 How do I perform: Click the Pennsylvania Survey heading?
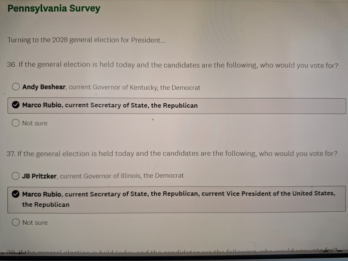coord(54,8)
